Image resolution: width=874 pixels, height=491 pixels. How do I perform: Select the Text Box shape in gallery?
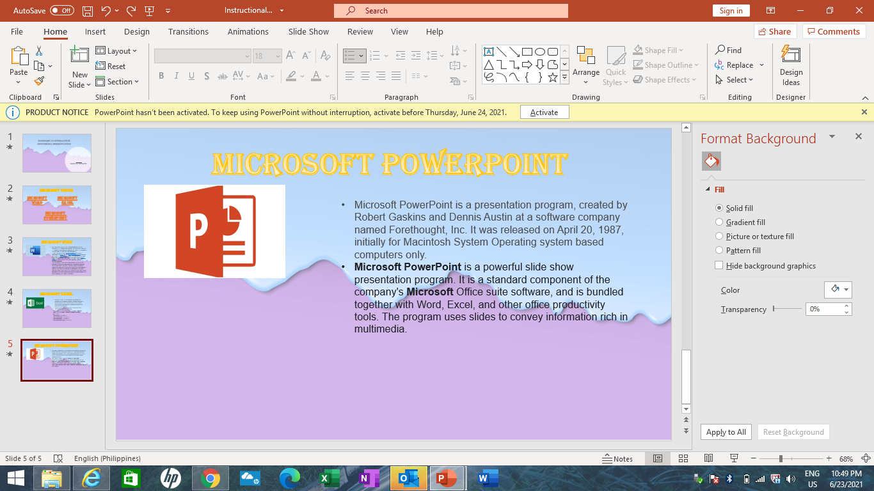coord(489,52)
